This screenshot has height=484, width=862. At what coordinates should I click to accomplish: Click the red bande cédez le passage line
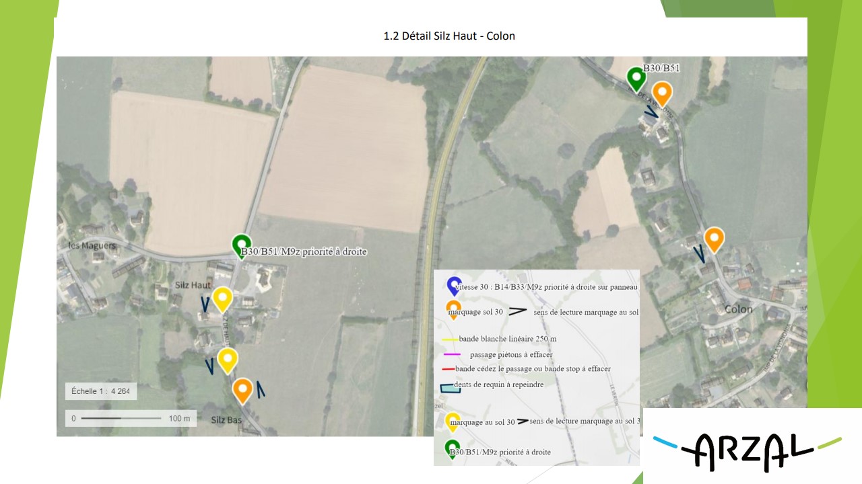tap(448, 369)
